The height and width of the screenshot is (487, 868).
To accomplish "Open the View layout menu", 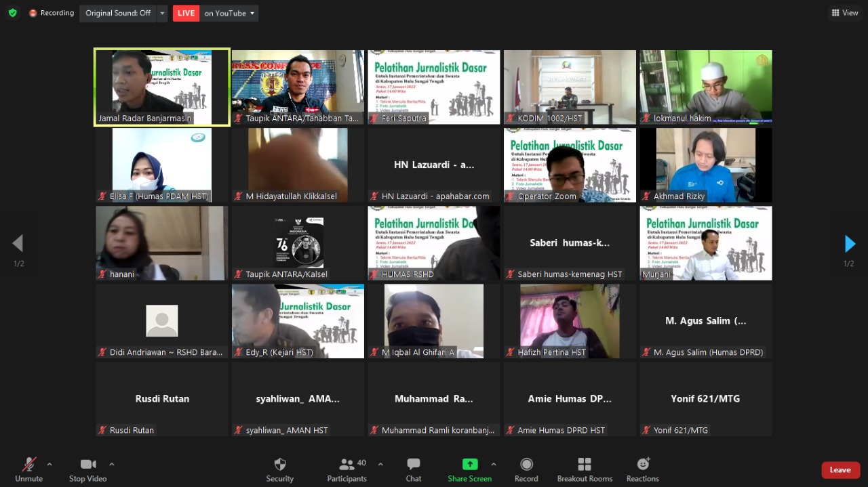I will pyautogui.click(x=844, y=13).
